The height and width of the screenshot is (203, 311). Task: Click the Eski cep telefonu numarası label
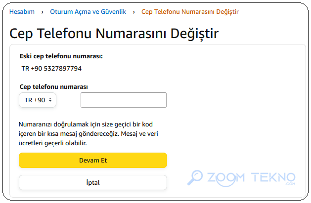click(x=61, y=56)
